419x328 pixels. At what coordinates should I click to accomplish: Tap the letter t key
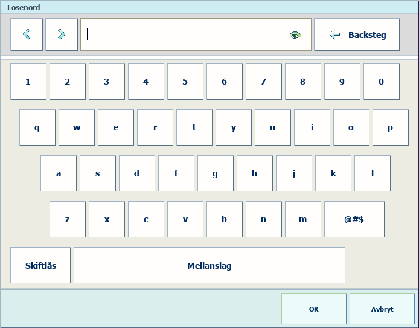pos(194,127)
